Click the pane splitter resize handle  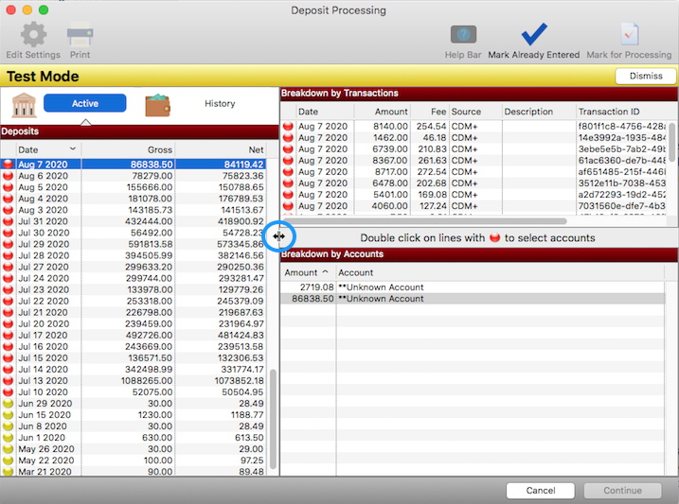(278, 236)
